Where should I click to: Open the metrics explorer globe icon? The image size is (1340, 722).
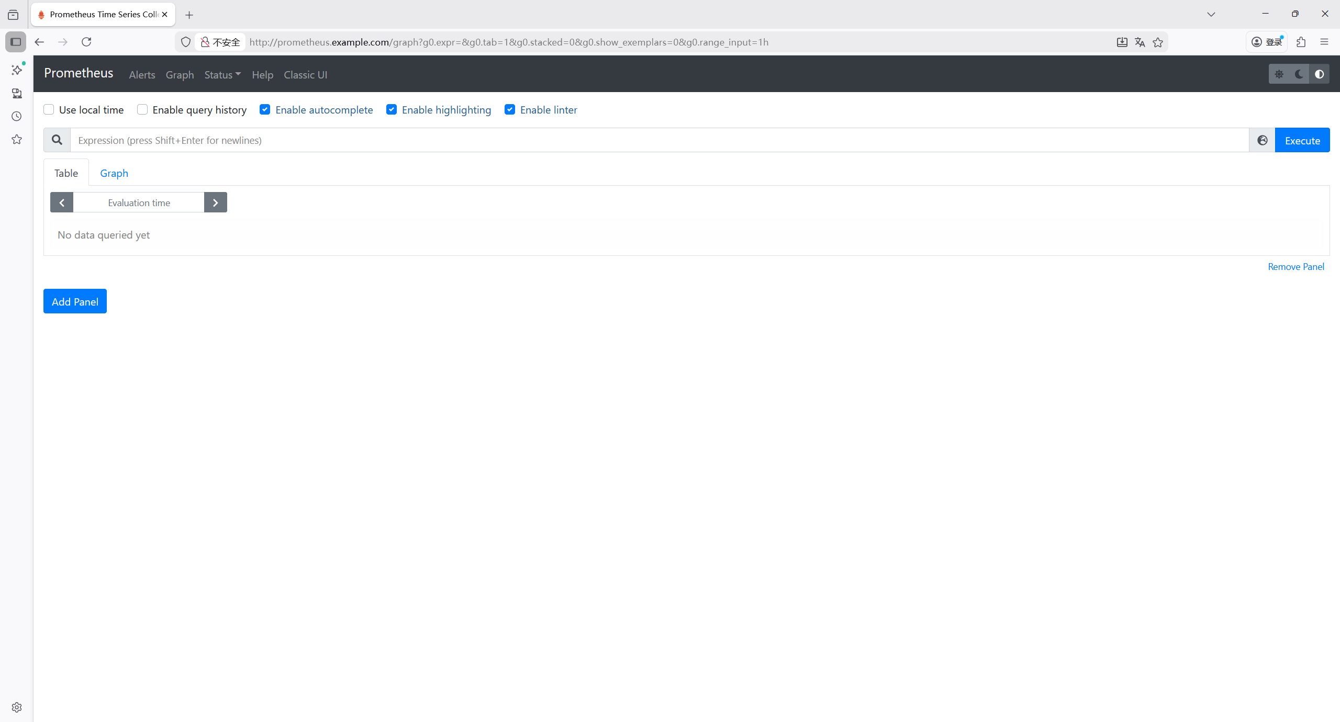tap(1262, 140)
